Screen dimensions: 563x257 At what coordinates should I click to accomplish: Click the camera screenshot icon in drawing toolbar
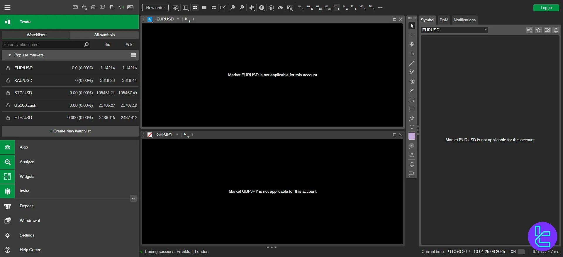point(412,155)
